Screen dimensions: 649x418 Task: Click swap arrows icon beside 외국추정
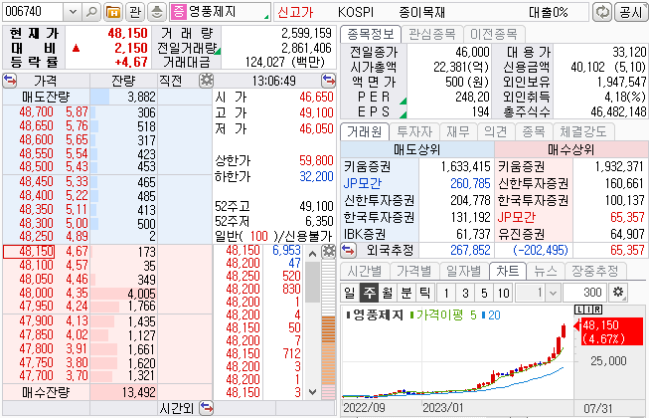click(x=348, y=250)
